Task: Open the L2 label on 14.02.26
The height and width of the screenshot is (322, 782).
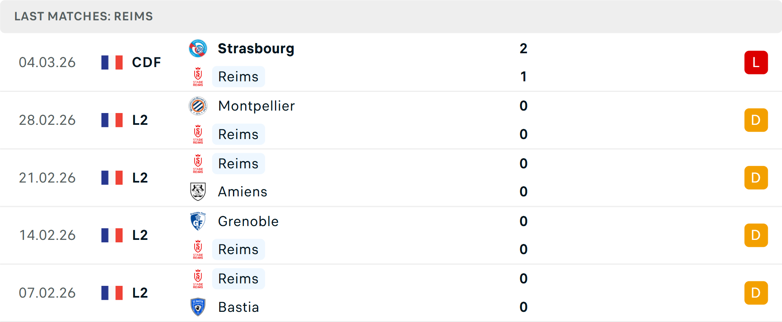Action: 140,235
